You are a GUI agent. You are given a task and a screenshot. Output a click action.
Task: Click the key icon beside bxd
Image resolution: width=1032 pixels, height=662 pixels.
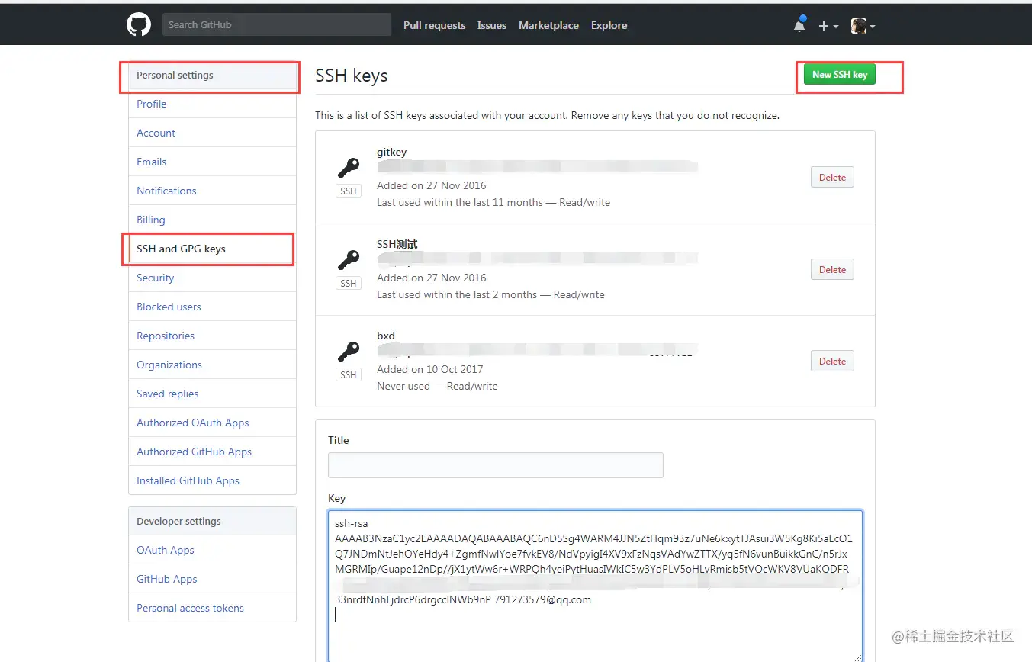point(349,352)
